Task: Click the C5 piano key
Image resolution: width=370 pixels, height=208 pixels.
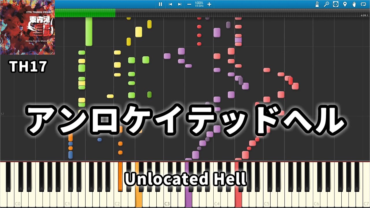Action: pos(267,199)
